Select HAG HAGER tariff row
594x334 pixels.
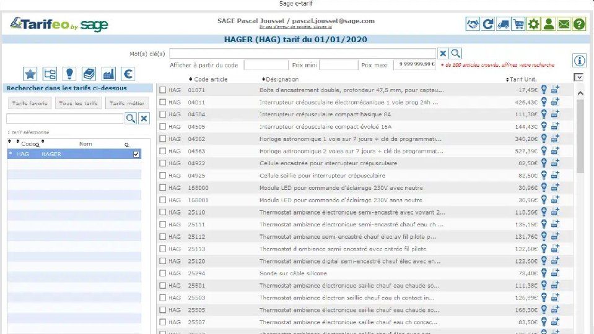coord(74,154)
